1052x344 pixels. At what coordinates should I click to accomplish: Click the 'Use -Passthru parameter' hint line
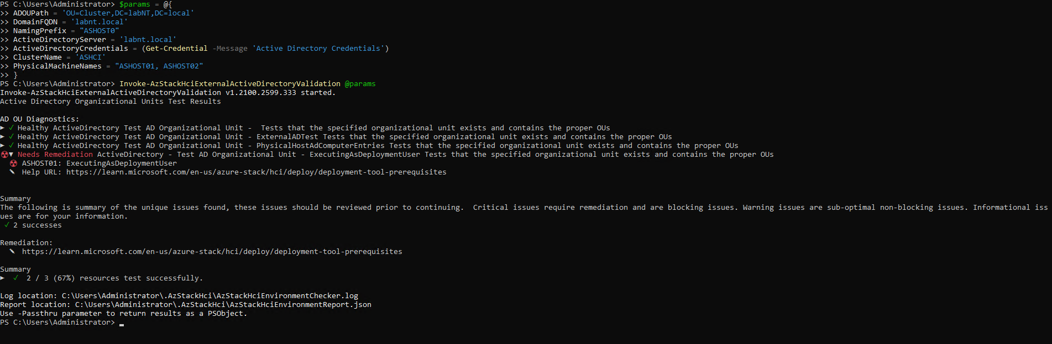point(124,313)
